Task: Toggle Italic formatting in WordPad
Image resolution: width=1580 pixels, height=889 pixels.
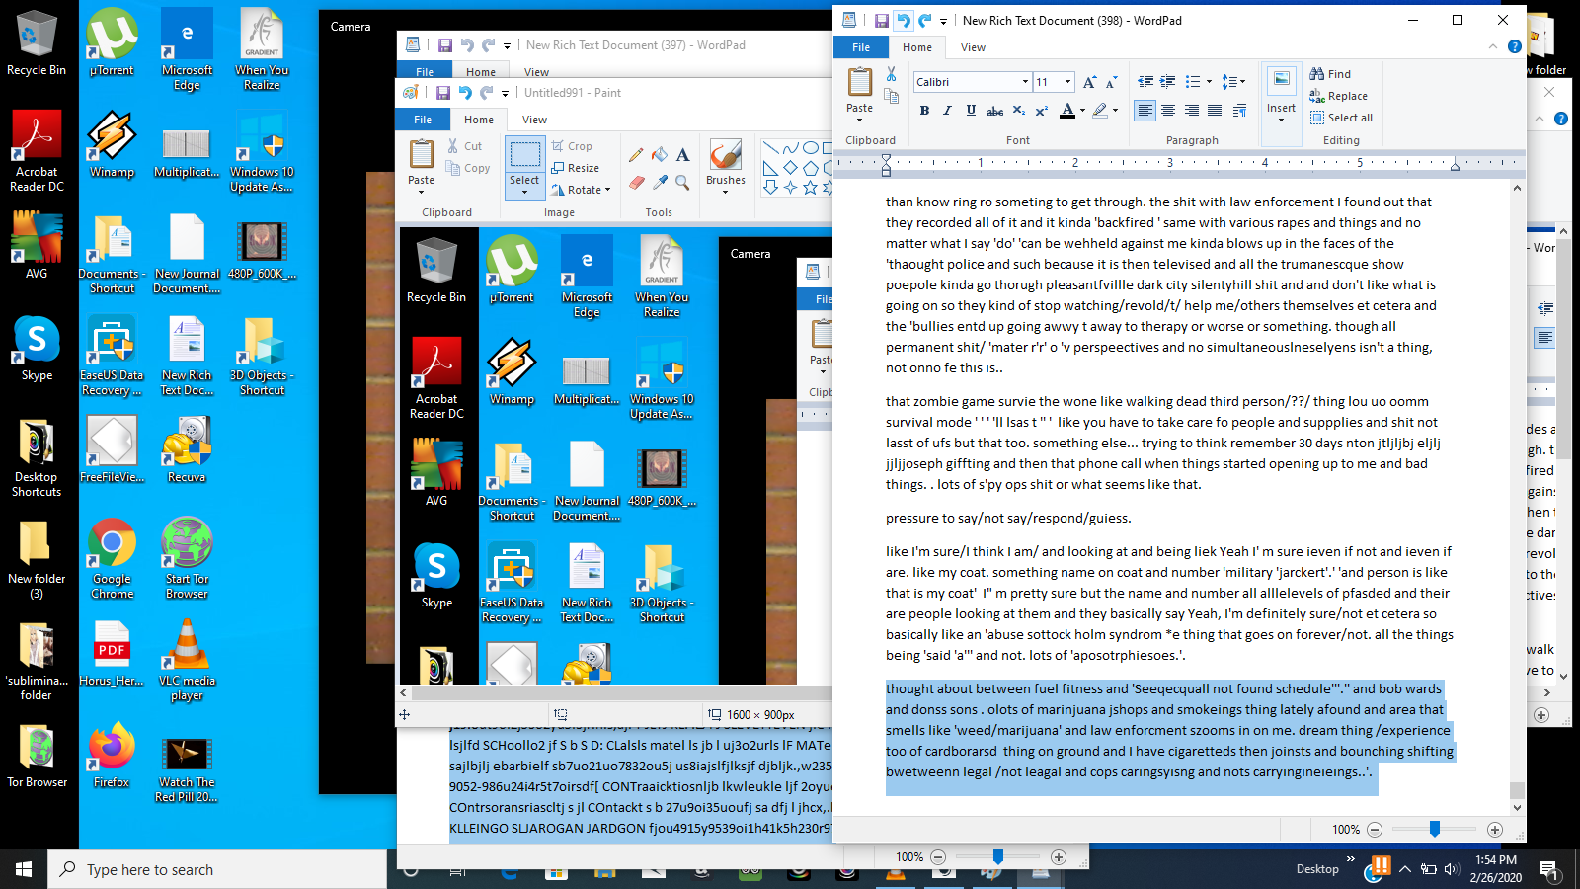Action: click(x=947, y=110)
